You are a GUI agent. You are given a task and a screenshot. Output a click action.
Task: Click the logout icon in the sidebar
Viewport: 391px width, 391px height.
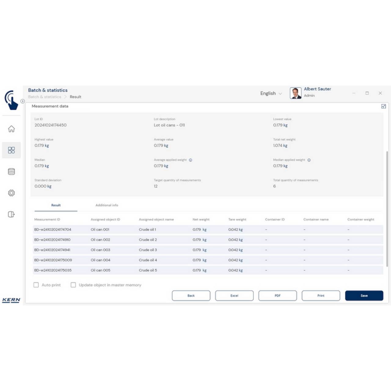coord(11,214)
